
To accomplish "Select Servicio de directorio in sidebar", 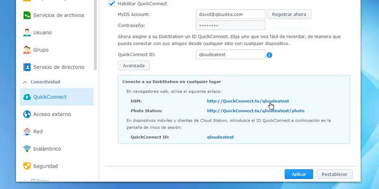I will coord(57,67).
